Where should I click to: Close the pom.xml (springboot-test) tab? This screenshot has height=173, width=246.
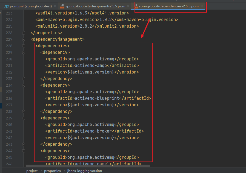pos(55,6)
